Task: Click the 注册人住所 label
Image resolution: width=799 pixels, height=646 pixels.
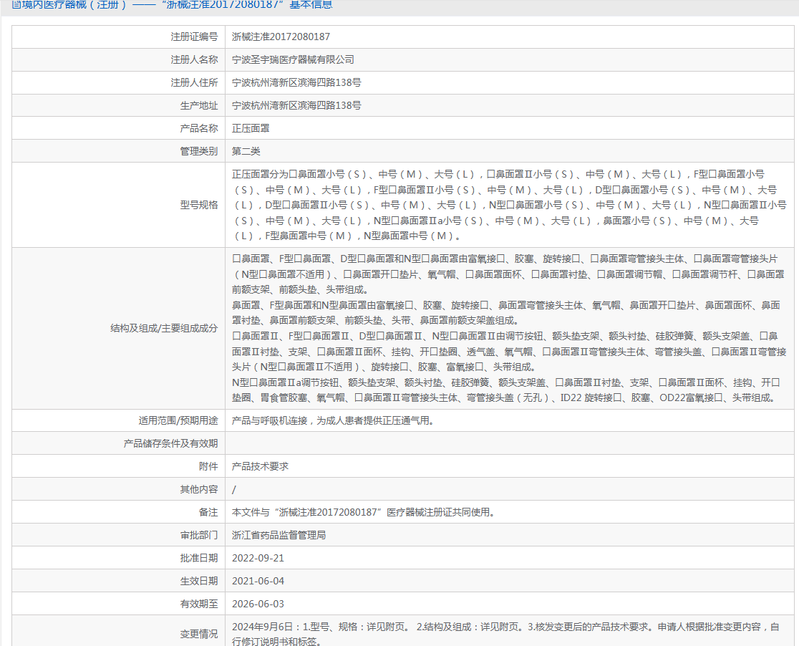Action: tap(194, 82)
